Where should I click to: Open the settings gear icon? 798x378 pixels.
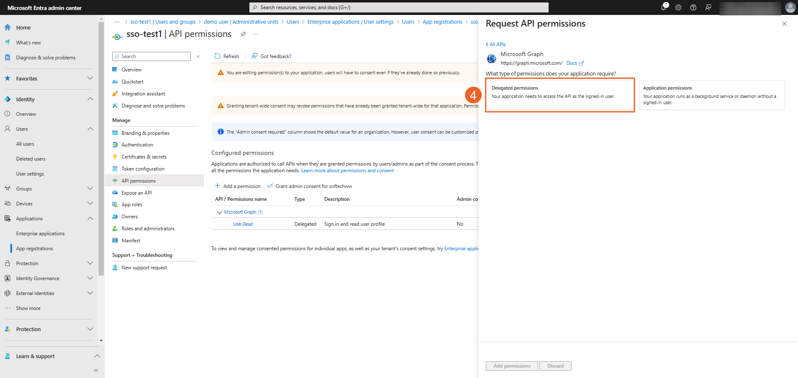678,7
